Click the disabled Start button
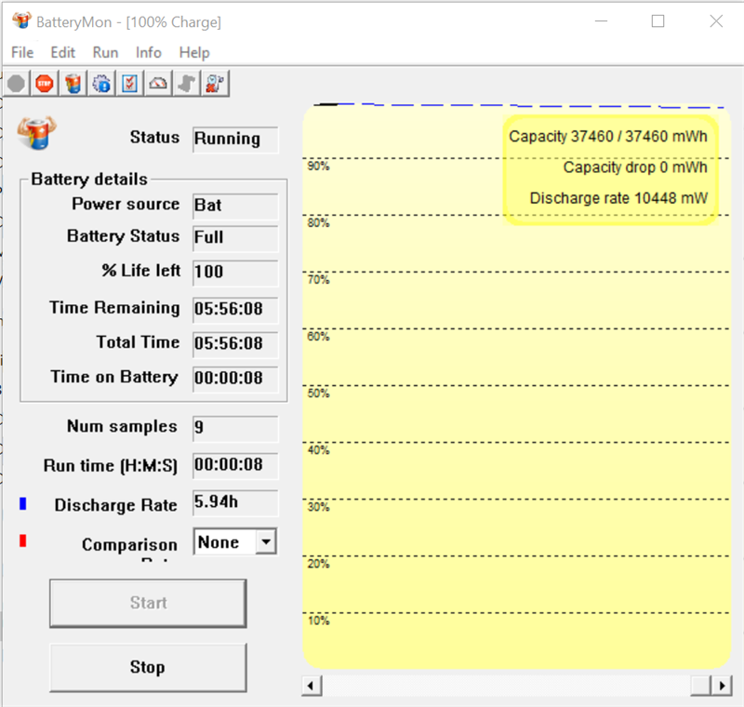This screenshot has width=744, height=707. pos(148,603)
